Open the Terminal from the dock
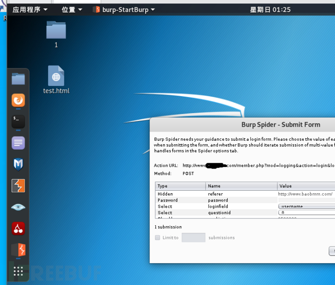This screenshot has width=335, height=285. (x=18, y=121)
